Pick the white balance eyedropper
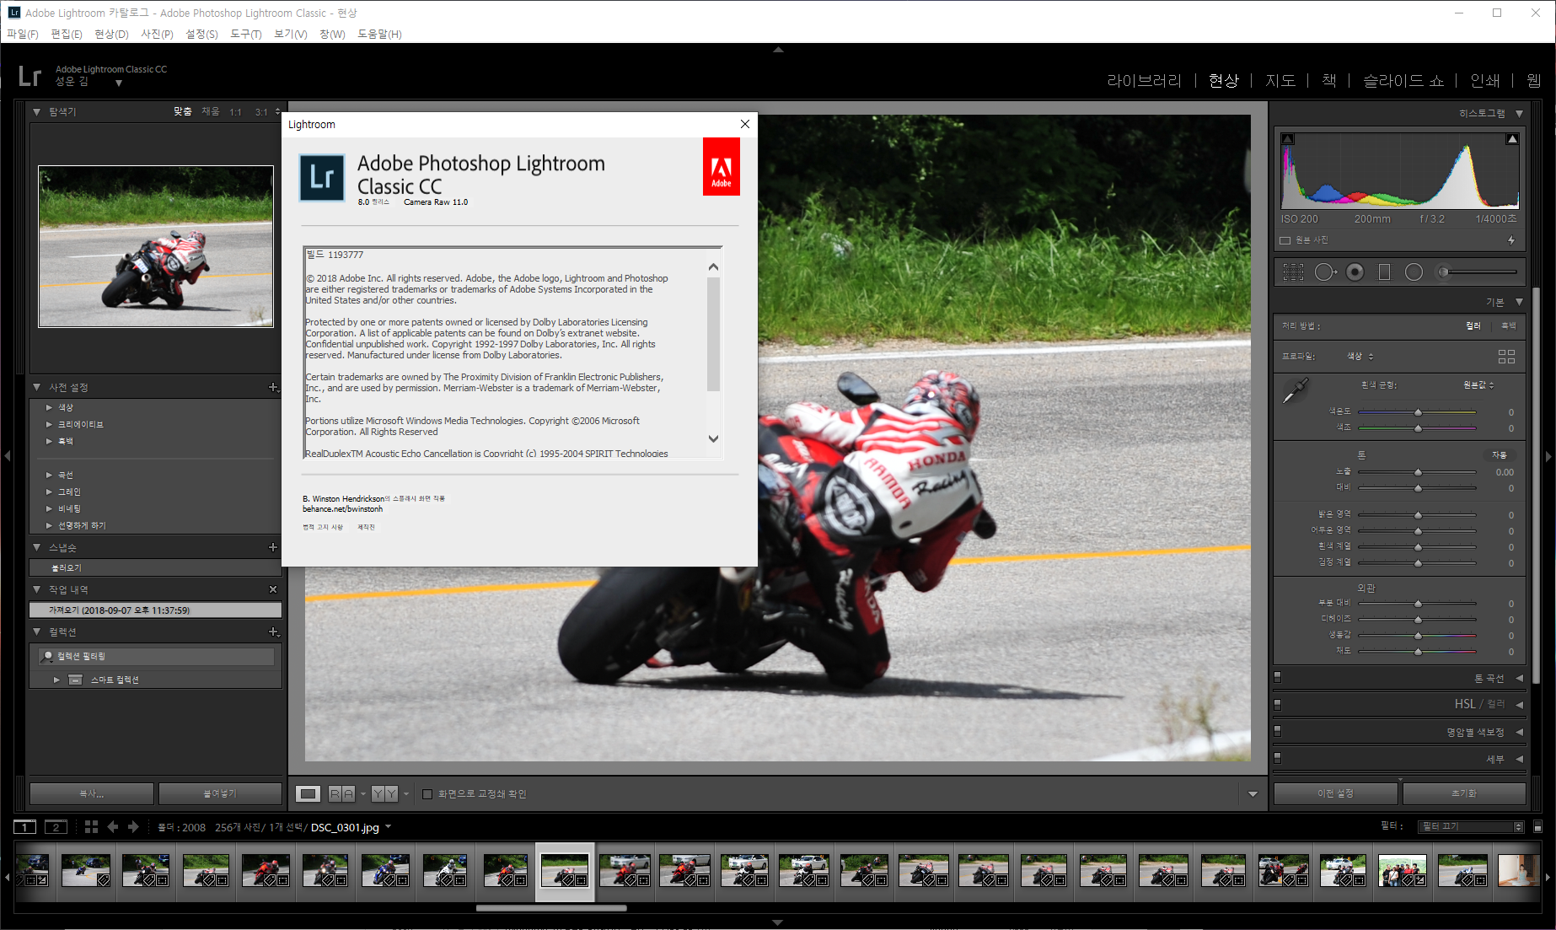 1295,390
